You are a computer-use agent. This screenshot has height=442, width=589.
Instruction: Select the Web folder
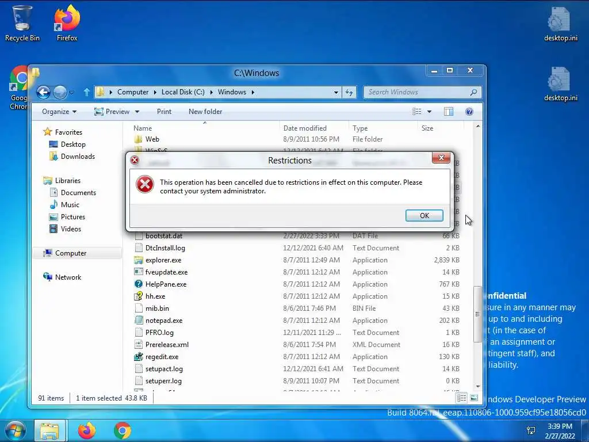(x=152, y=139)
